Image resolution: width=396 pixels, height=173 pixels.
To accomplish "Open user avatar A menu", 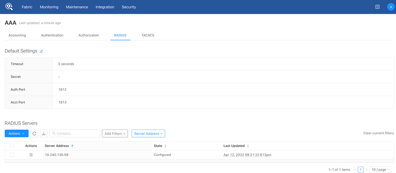I will (x=390, y=7).
